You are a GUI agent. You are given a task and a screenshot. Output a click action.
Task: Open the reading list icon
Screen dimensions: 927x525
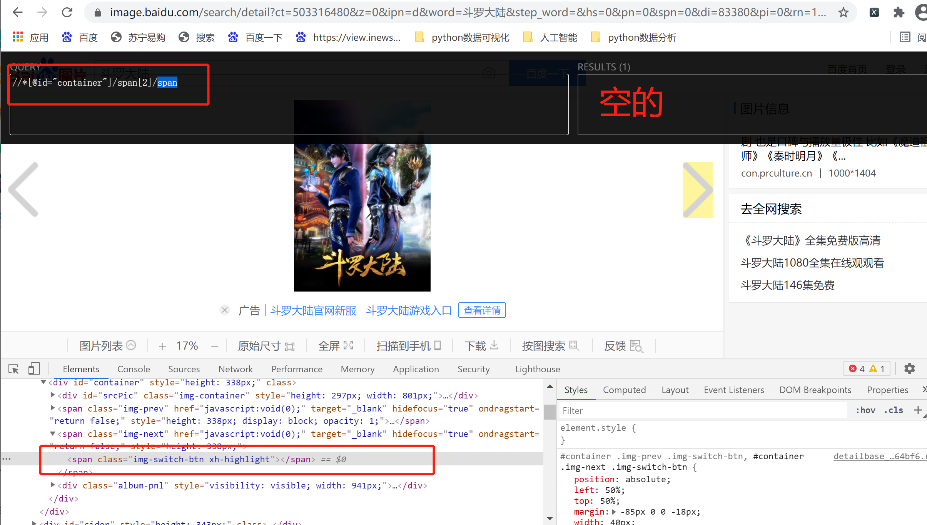pos(904,37)
